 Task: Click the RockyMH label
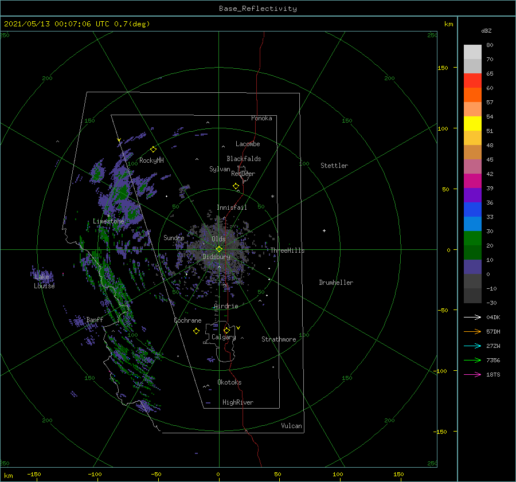click(x=151, y=160)
